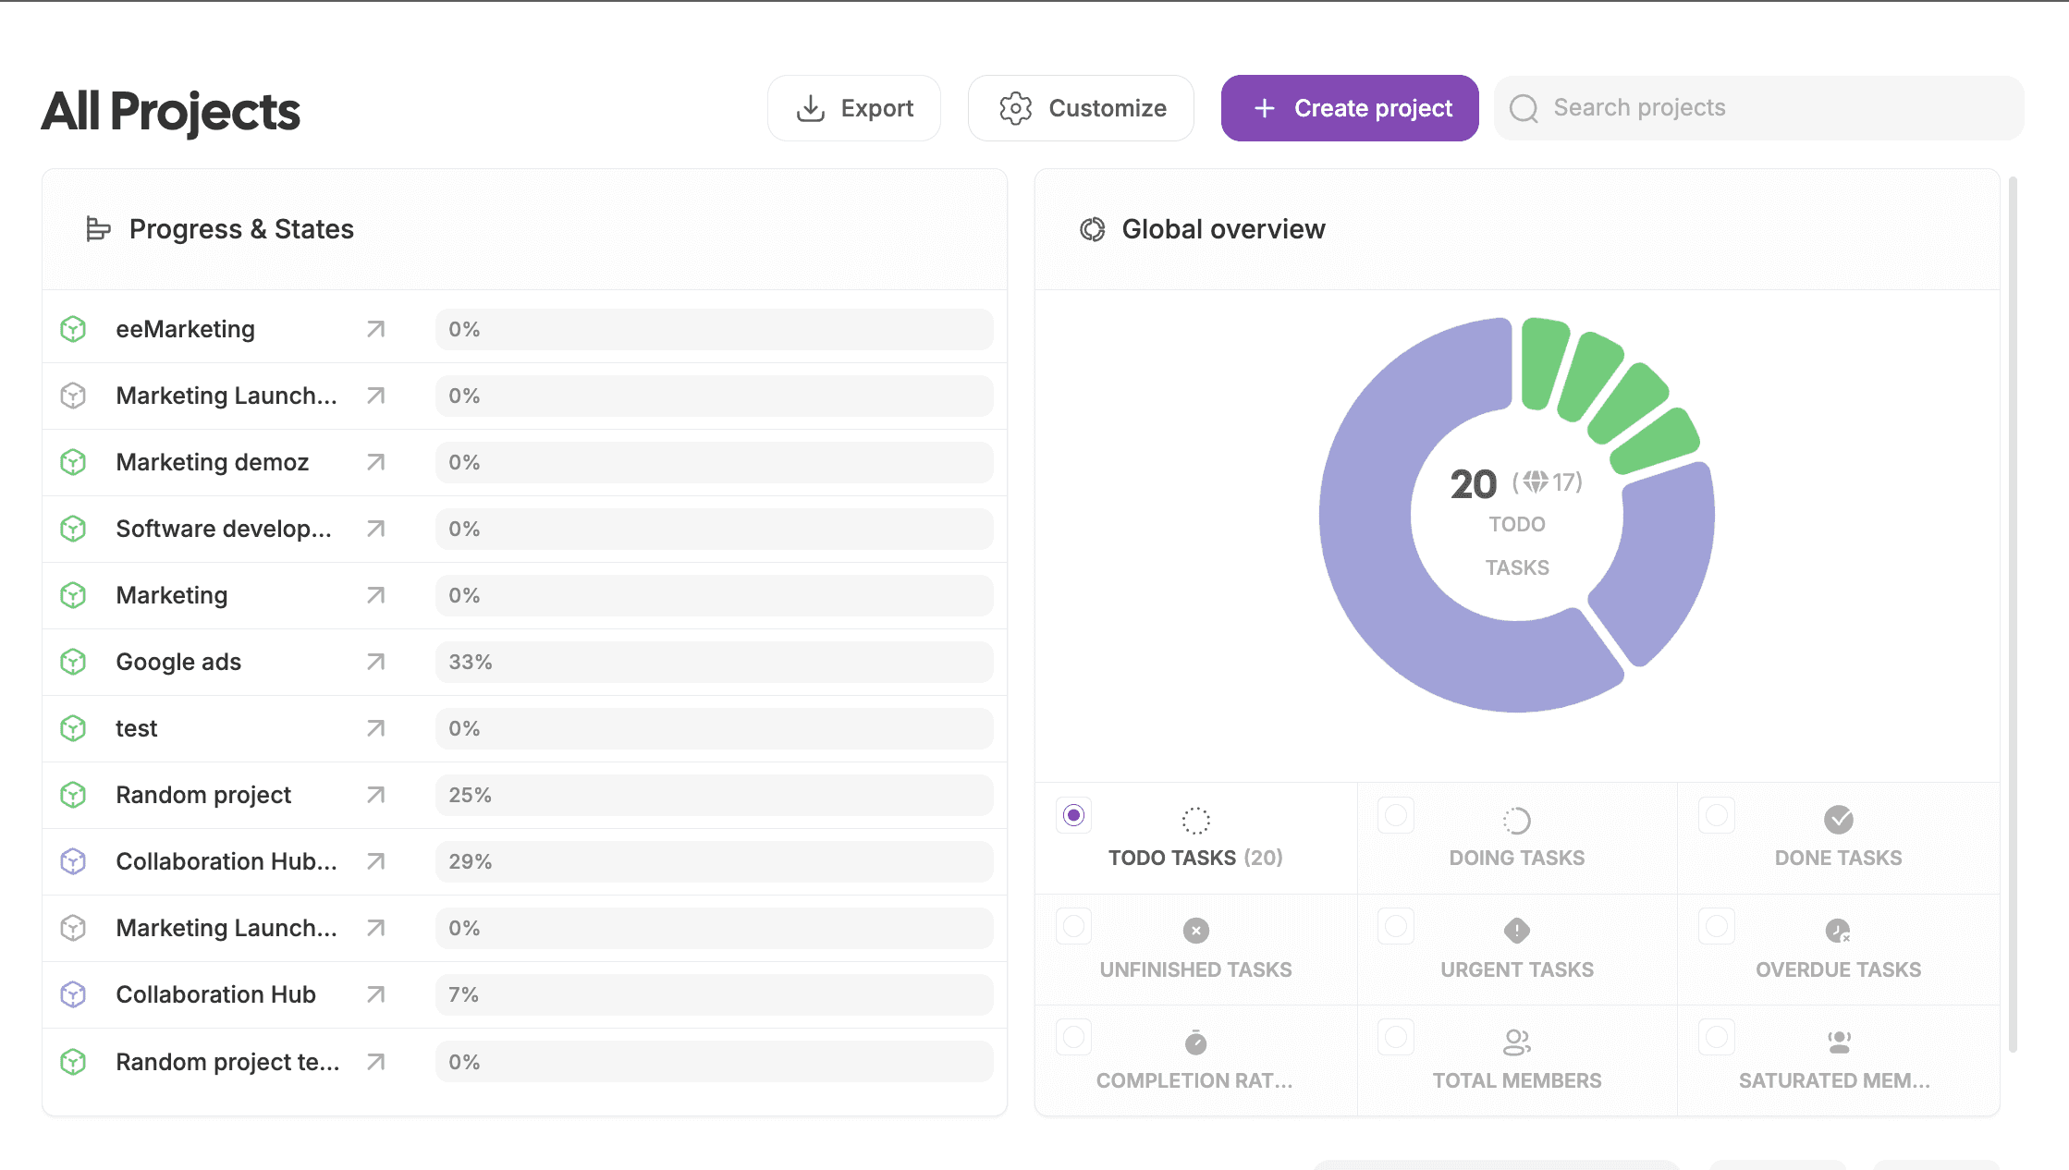
Task: Click the Export button
Action: [x=854, y=108]
